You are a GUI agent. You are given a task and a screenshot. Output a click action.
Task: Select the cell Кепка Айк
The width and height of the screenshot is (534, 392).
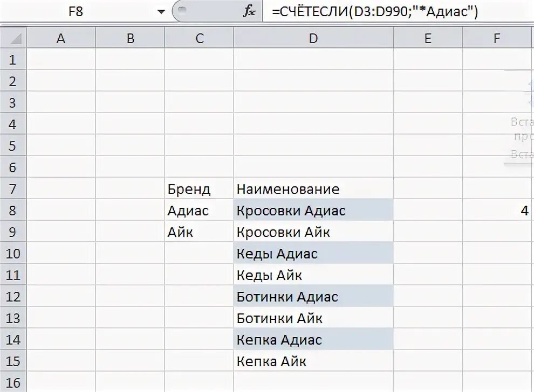click(313, 361)
